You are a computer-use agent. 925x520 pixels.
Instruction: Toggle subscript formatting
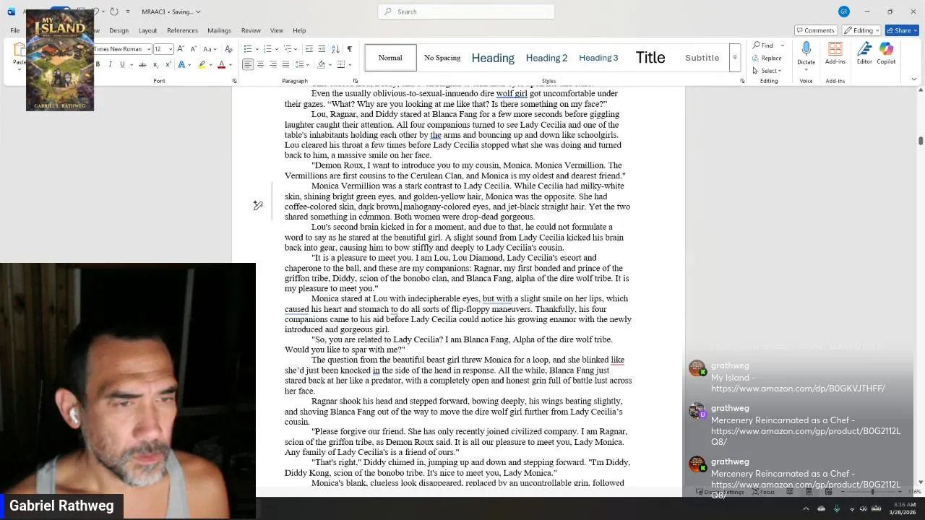coord(155,64)
